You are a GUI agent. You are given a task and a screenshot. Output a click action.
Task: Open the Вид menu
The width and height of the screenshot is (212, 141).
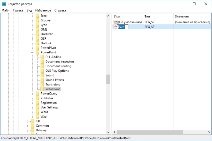(29, 10)
